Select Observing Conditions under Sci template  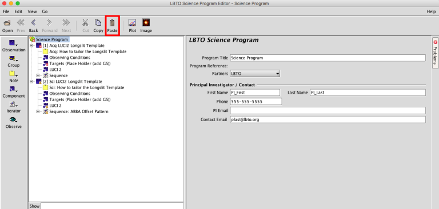click(x=70, y=94)
